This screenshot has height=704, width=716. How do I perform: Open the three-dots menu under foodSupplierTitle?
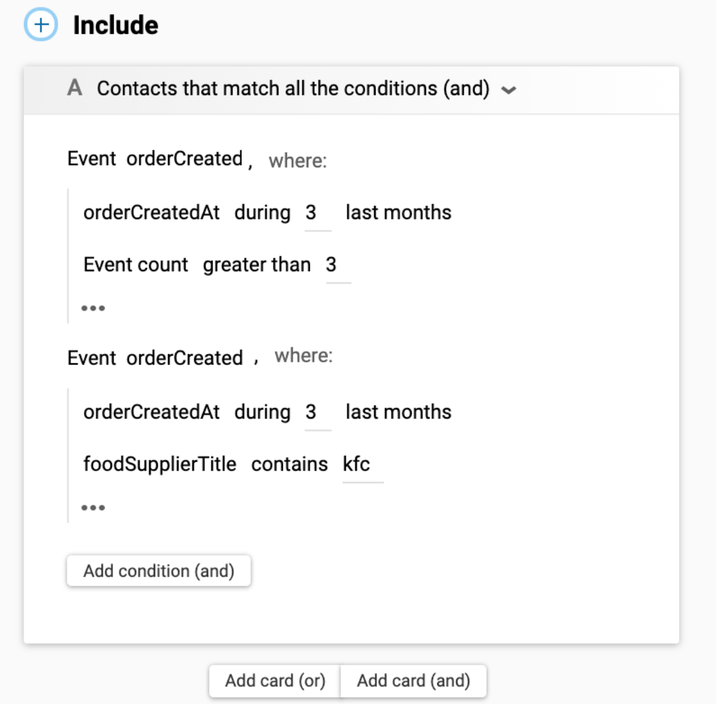(93, 508)
